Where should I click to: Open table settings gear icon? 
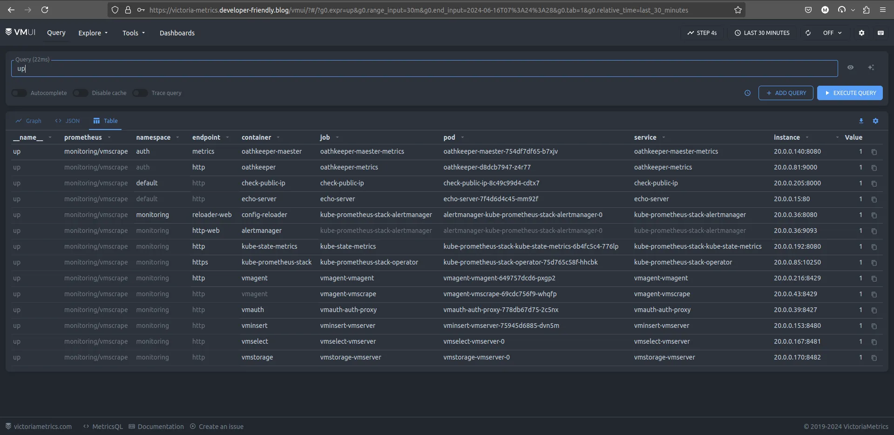click(875, 121)
